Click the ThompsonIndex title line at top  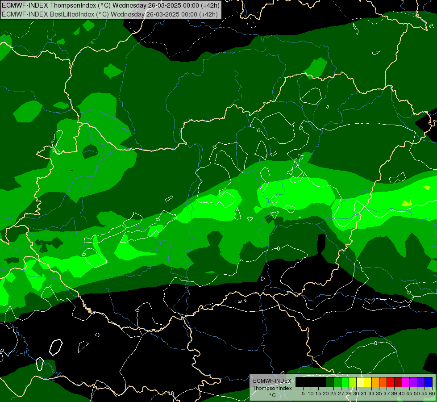111,5
